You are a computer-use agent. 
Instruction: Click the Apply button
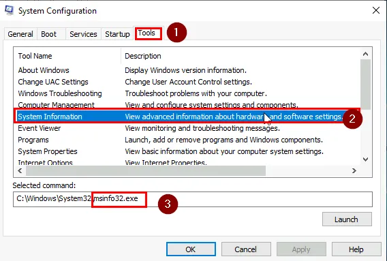click(301, 249)
